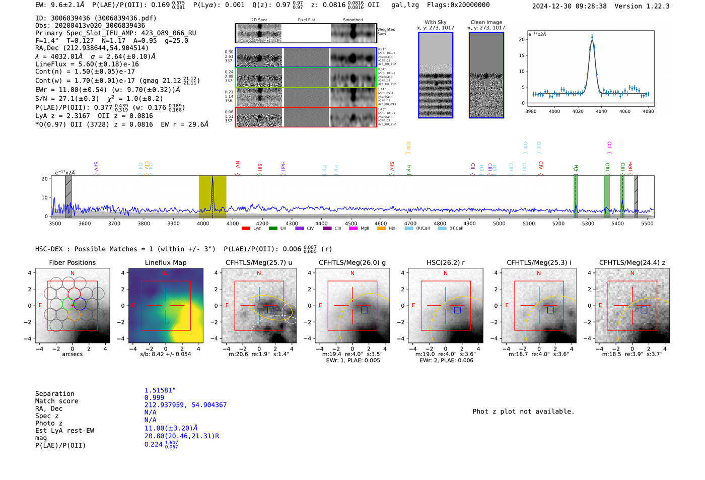Click the blue square marker in g-band cutout
Image resolution: width=705 pixels, height=480 pixels.
tap(364, 310)
